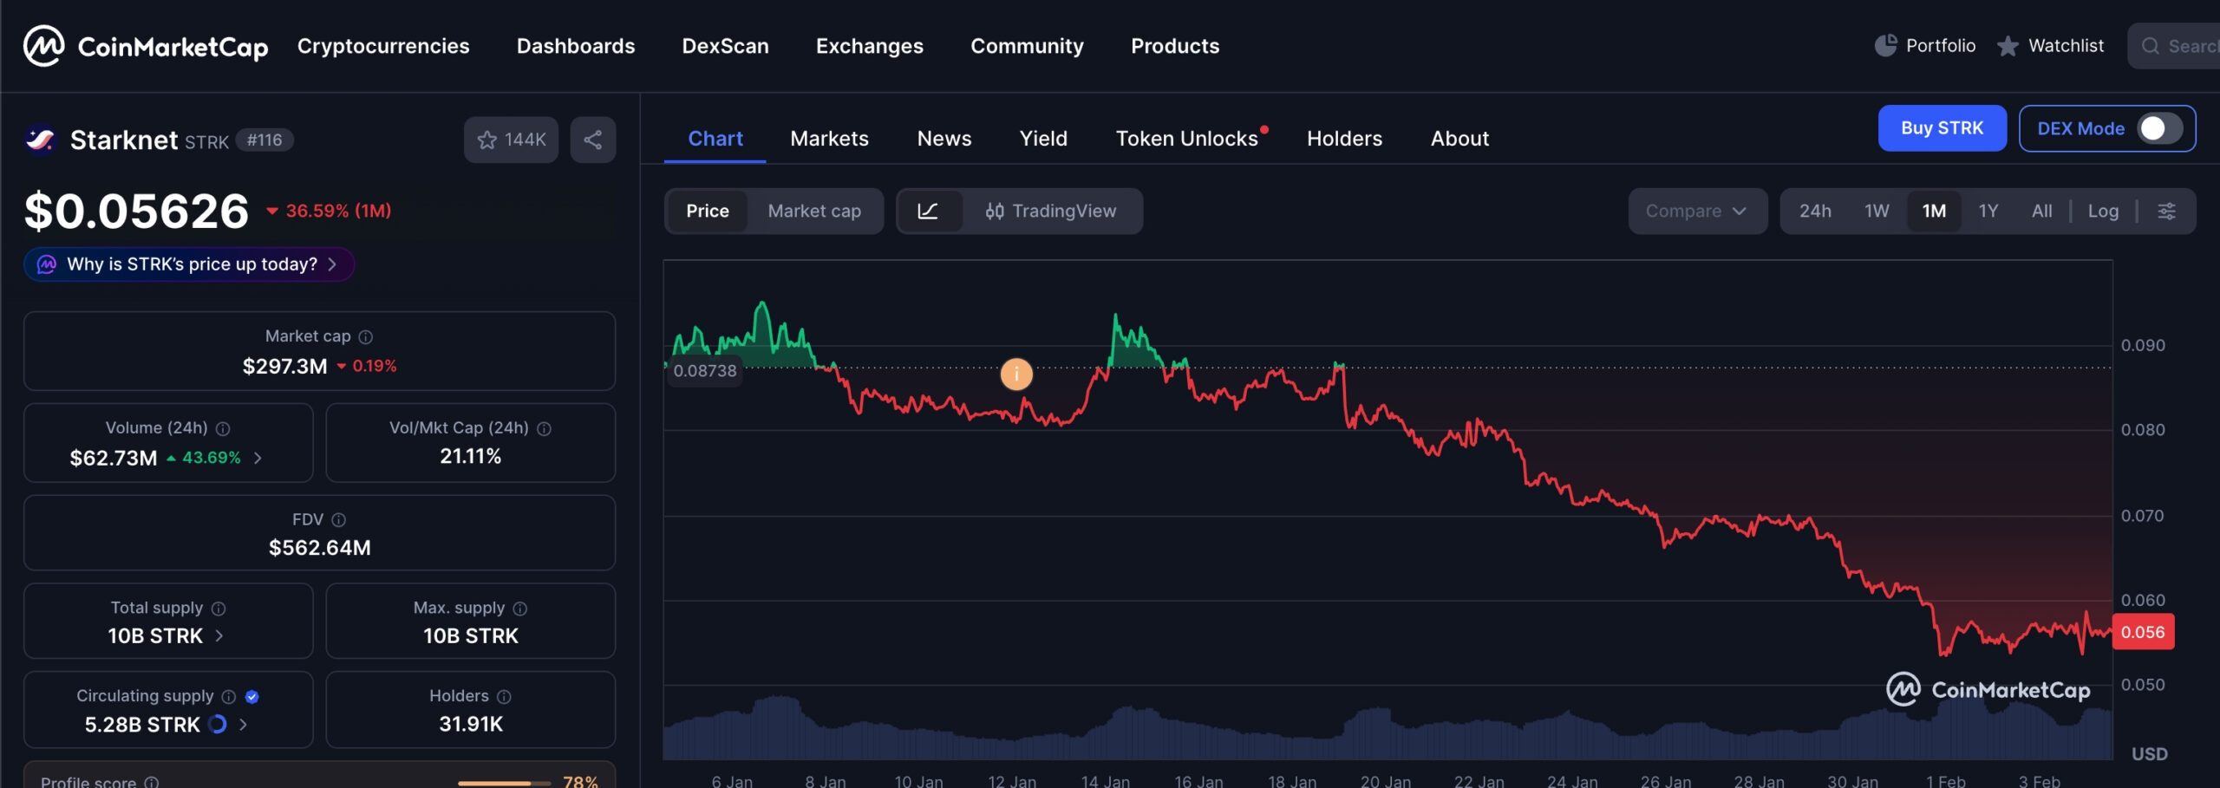Click Volume (24h) info icon

[223, 428]
